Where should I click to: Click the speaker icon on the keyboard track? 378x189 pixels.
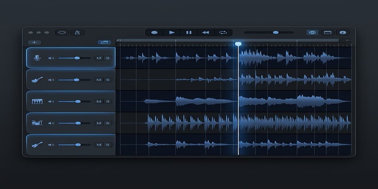tap(51, 102)
